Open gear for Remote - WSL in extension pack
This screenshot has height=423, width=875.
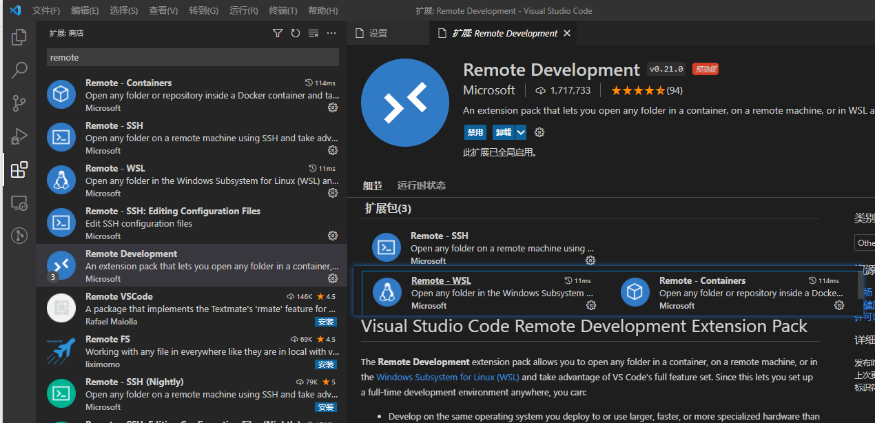tap(590, 305)
